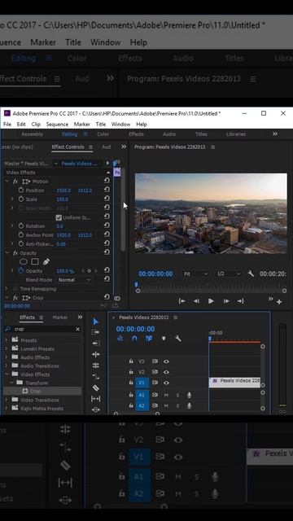Switch to the Markers panel tab
The height and width of the screenshot is (521, 293).
point(60,317)
